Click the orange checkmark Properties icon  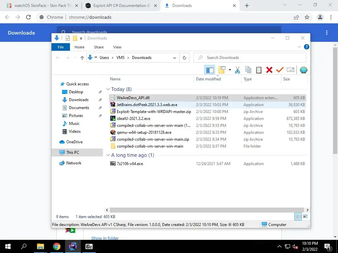point(280,70)
